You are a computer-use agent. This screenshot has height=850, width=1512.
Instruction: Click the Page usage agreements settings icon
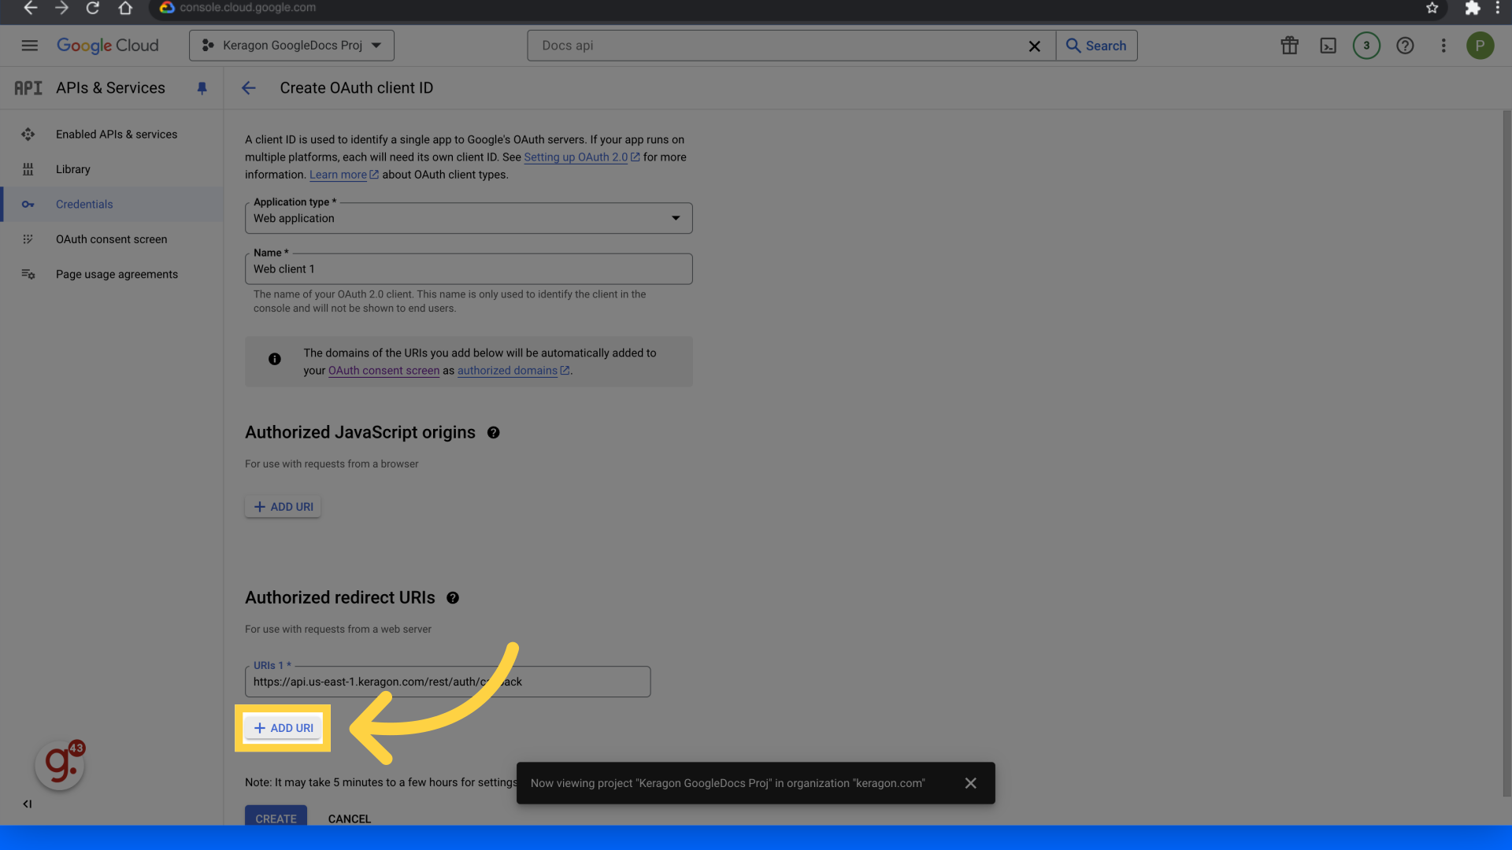[28, 275]
